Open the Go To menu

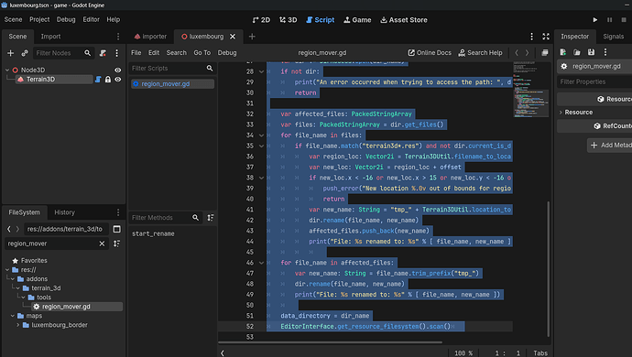click(202, 53)
